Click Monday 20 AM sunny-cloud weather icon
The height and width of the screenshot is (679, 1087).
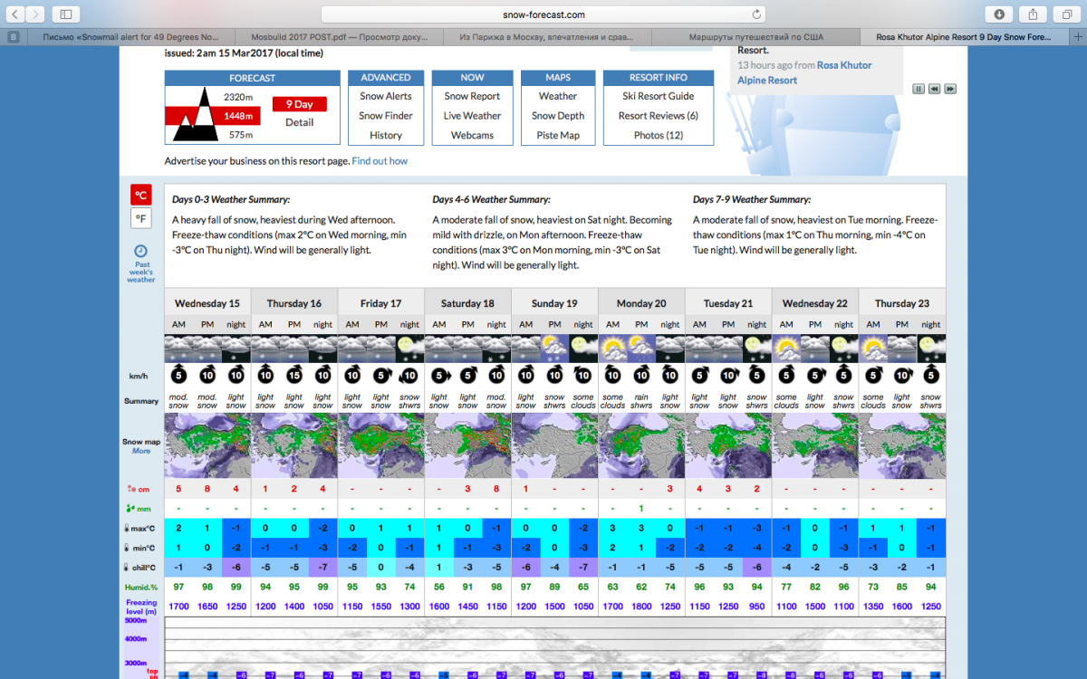click(612, 349)
